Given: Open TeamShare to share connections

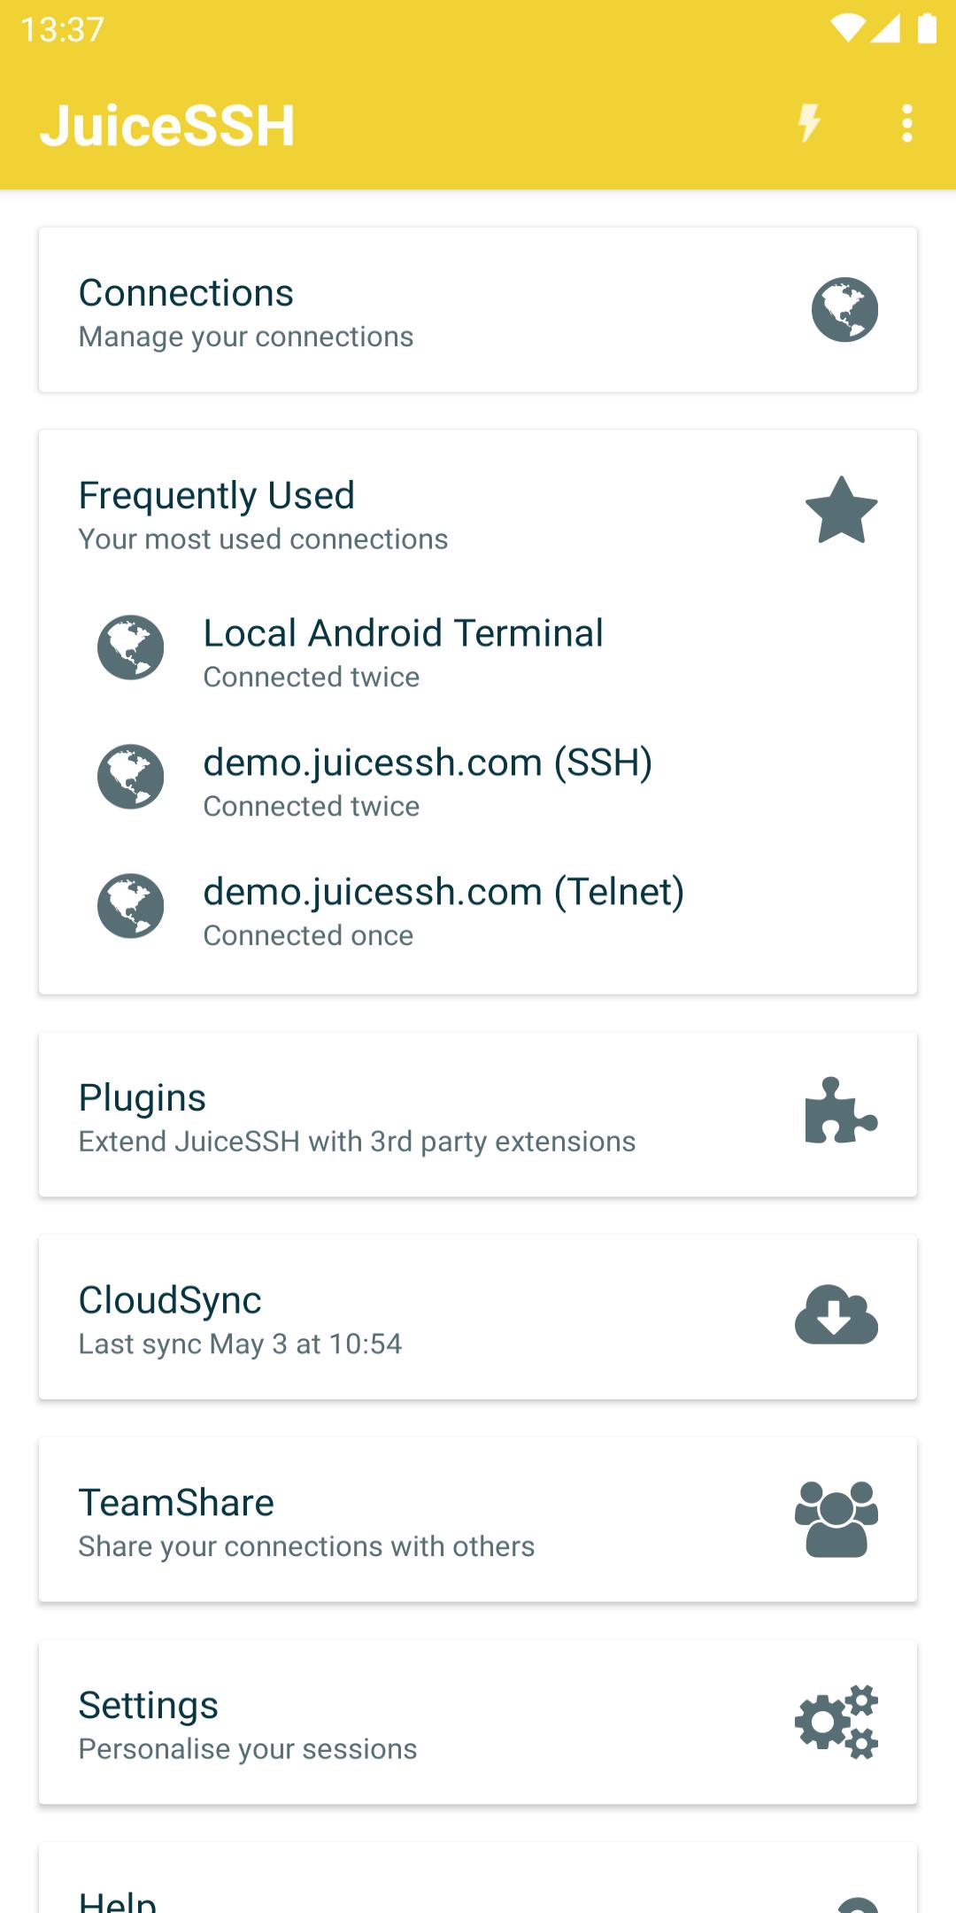Looking at the screenshot, I should (x=478, y=1520).
